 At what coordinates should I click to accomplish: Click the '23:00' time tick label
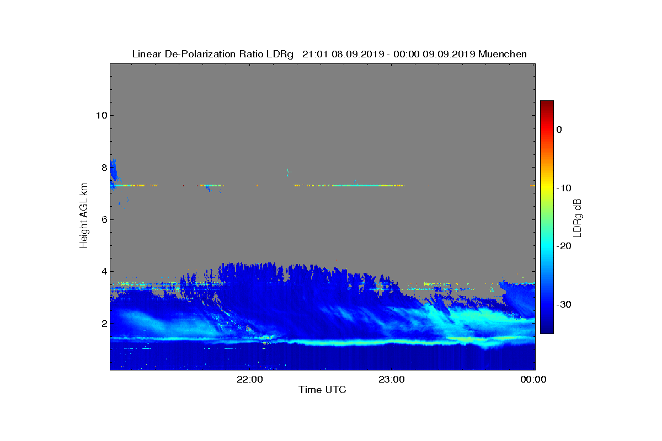[392, 379]
